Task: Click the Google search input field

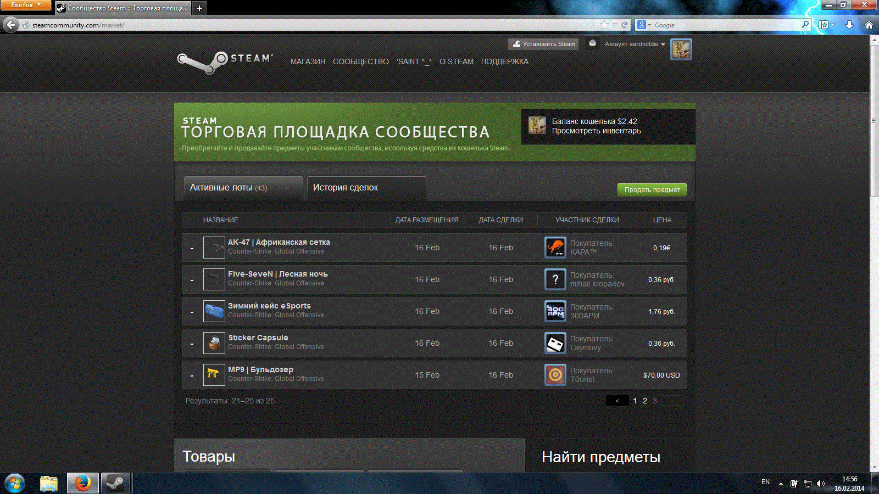Action: click(725, 25)
